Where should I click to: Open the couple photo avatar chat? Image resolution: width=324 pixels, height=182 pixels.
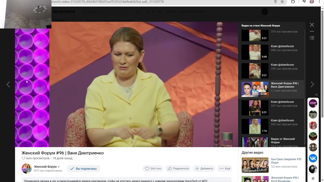(313, 169)
